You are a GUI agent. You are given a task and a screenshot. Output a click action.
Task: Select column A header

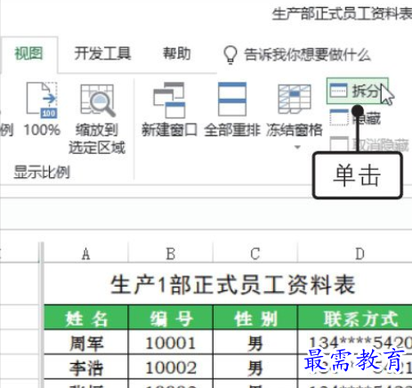(86, 254)
